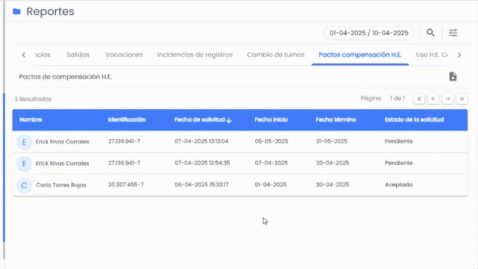Click end date 20-04-2025

[332, 163]
